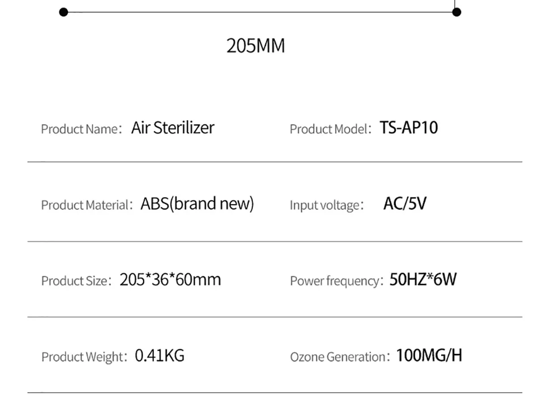Viewport: 543px width, 407px height.
Task: Click the 0.41KG weight value
Action: coord(160,356)
